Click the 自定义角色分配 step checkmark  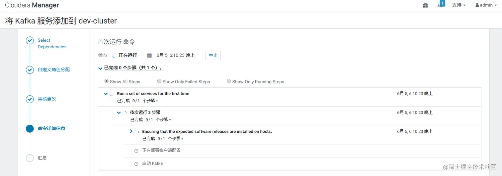pos(30,70)
